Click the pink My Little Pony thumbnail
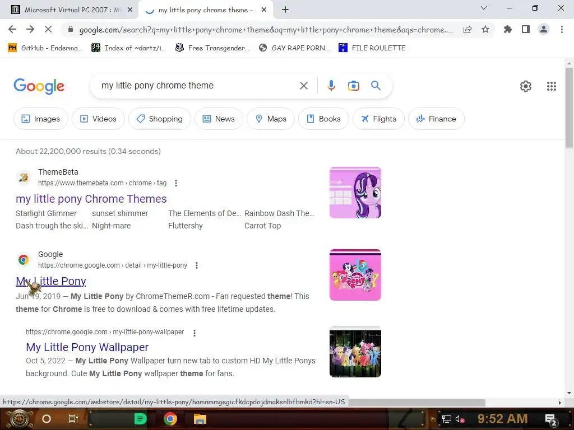Viewport: 574px width, 430px height. click(355, 275)
